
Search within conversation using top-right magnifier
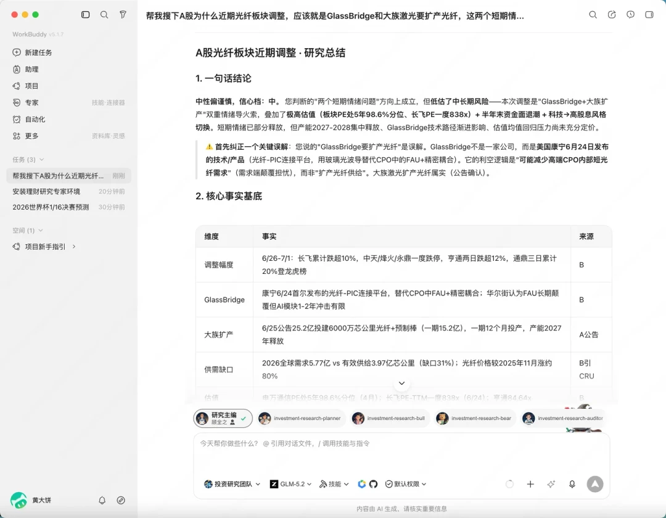tap(593, 15)
